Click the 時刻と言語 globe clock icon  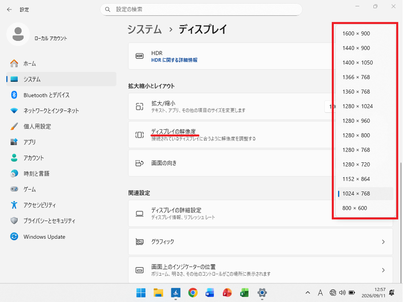(x=14, y=174)
